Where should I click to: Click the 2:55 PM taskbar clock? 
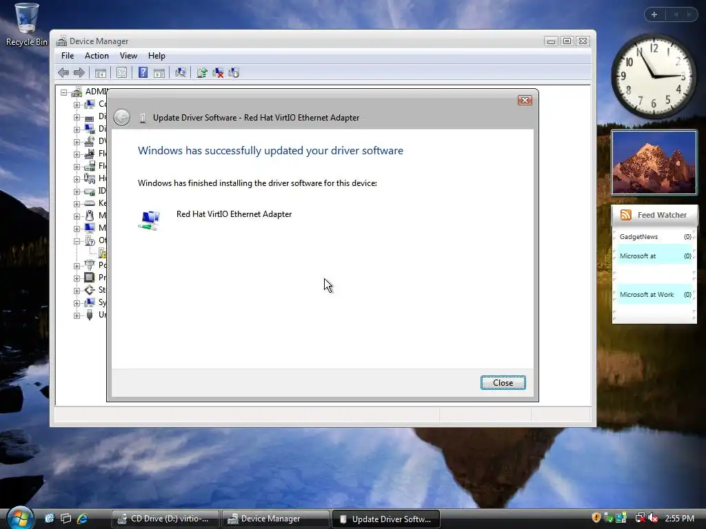pos(679,519)
